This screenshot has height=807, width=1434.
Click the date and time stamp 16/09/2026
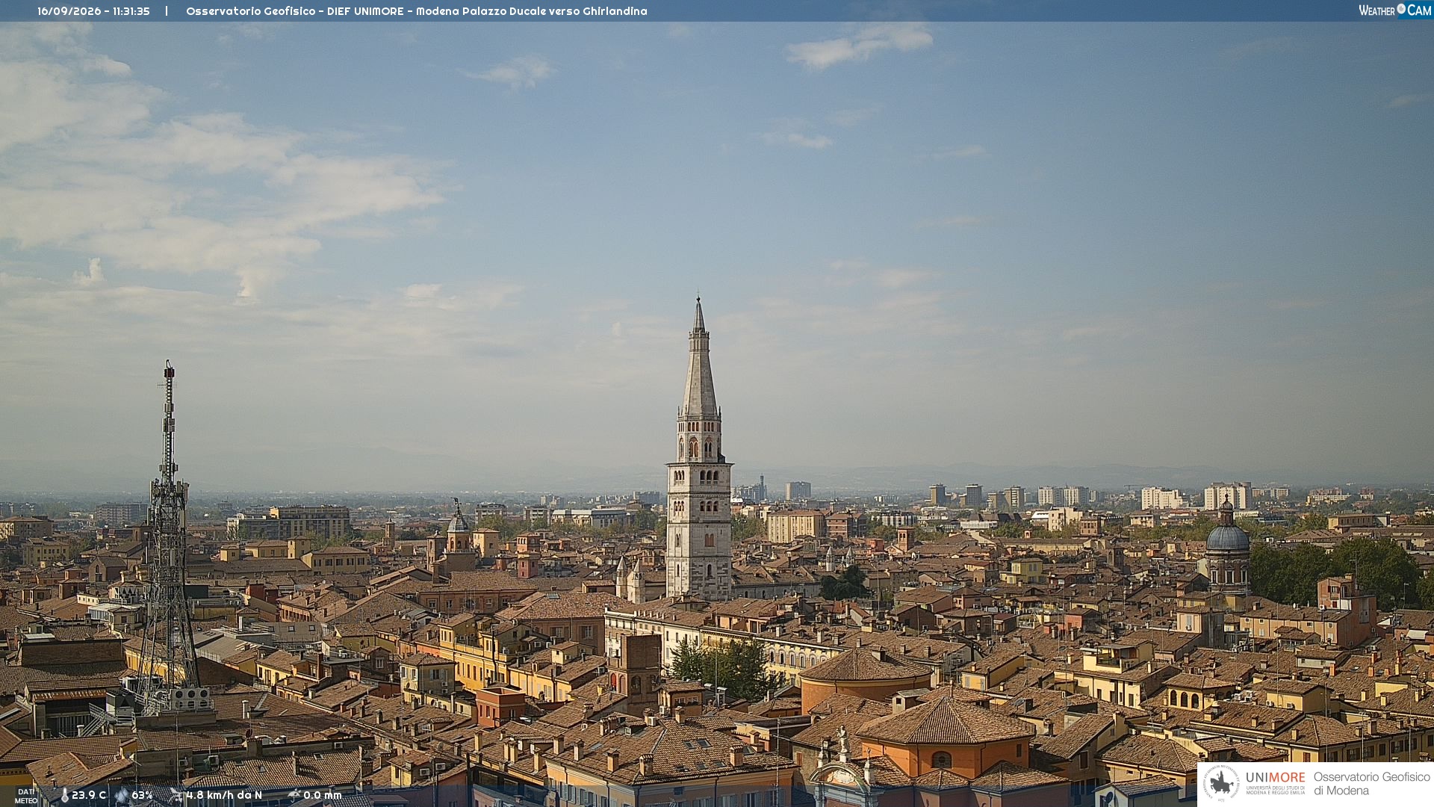93,11
